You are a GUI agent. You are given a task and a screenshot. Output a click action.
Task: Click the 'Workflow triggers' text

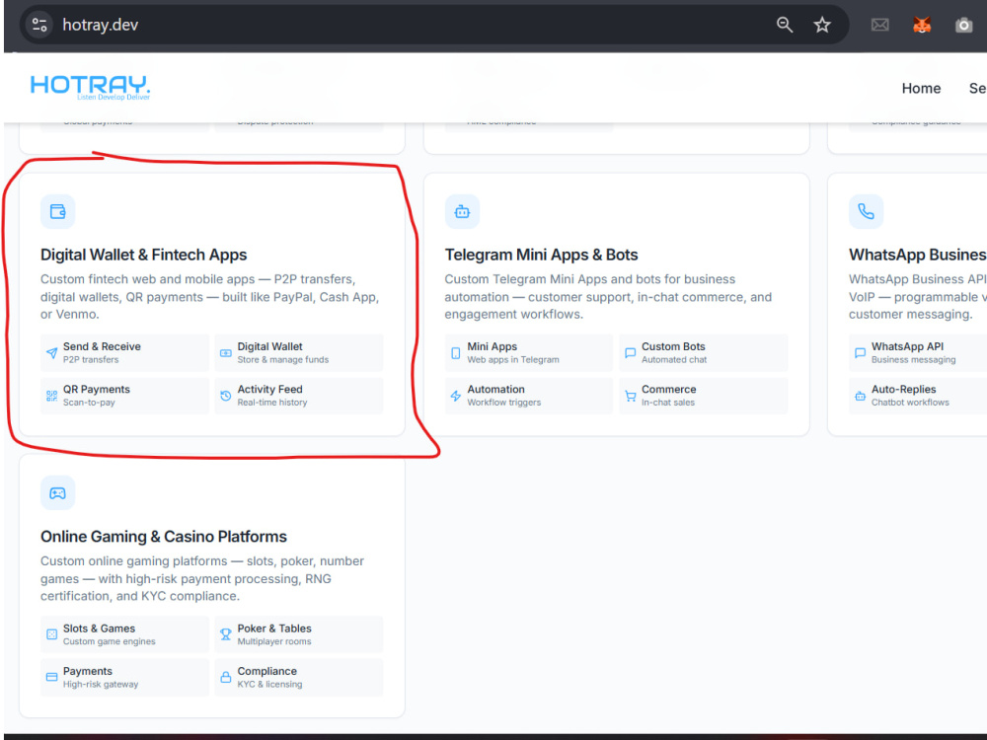coord(503,403)
